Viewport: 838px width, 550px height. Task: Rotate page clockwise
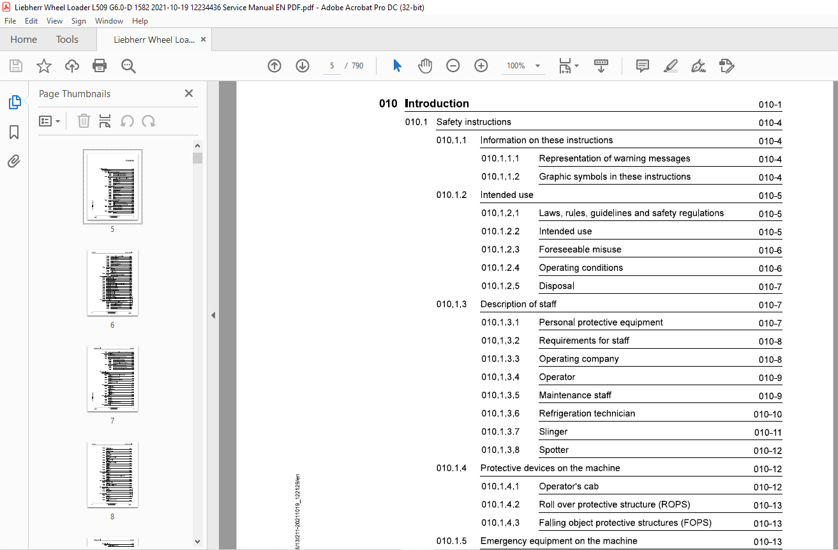[149, 121]
